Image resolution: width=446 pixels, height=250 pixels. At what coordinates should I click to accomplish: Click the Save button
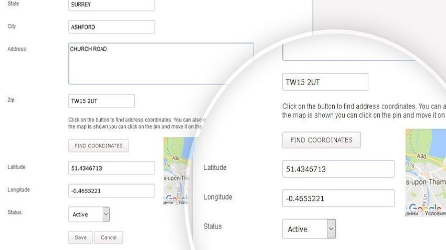81,237
